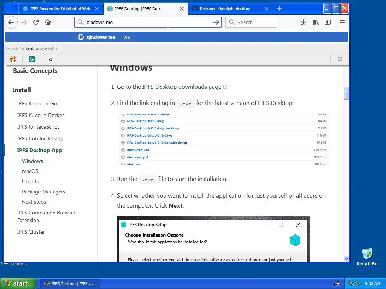Open a new tab with plus button

[279, 9]
